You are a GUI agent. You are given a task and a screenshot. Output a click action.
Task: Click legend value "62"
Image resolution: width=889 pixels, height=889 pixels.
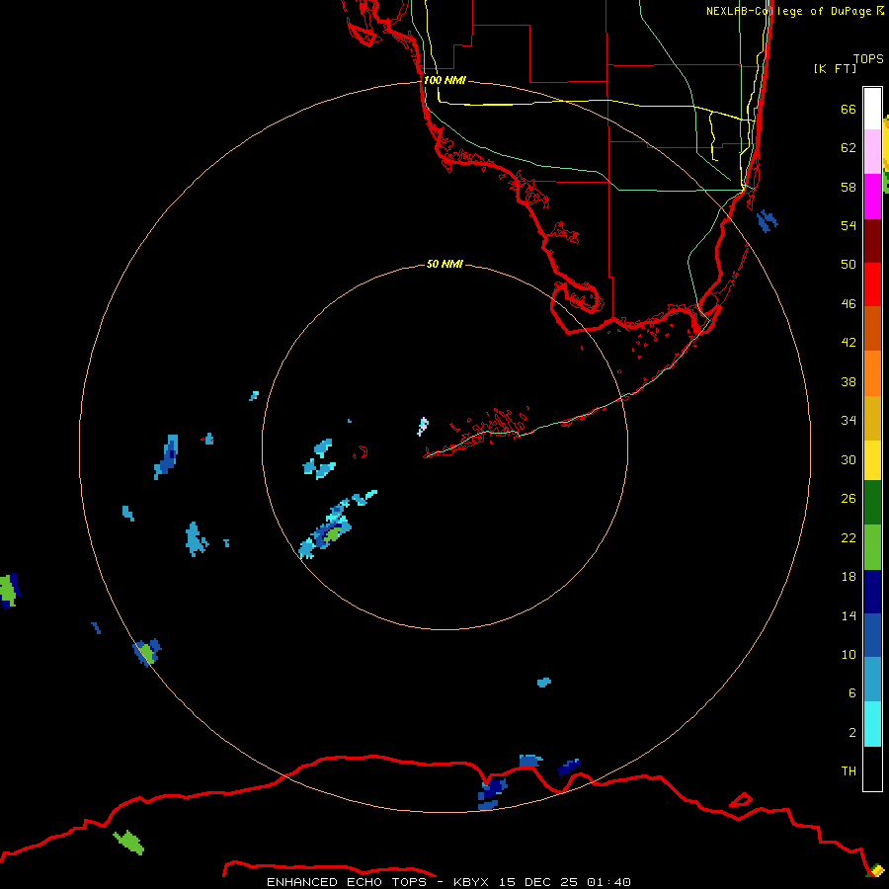(x=849, y=147)
